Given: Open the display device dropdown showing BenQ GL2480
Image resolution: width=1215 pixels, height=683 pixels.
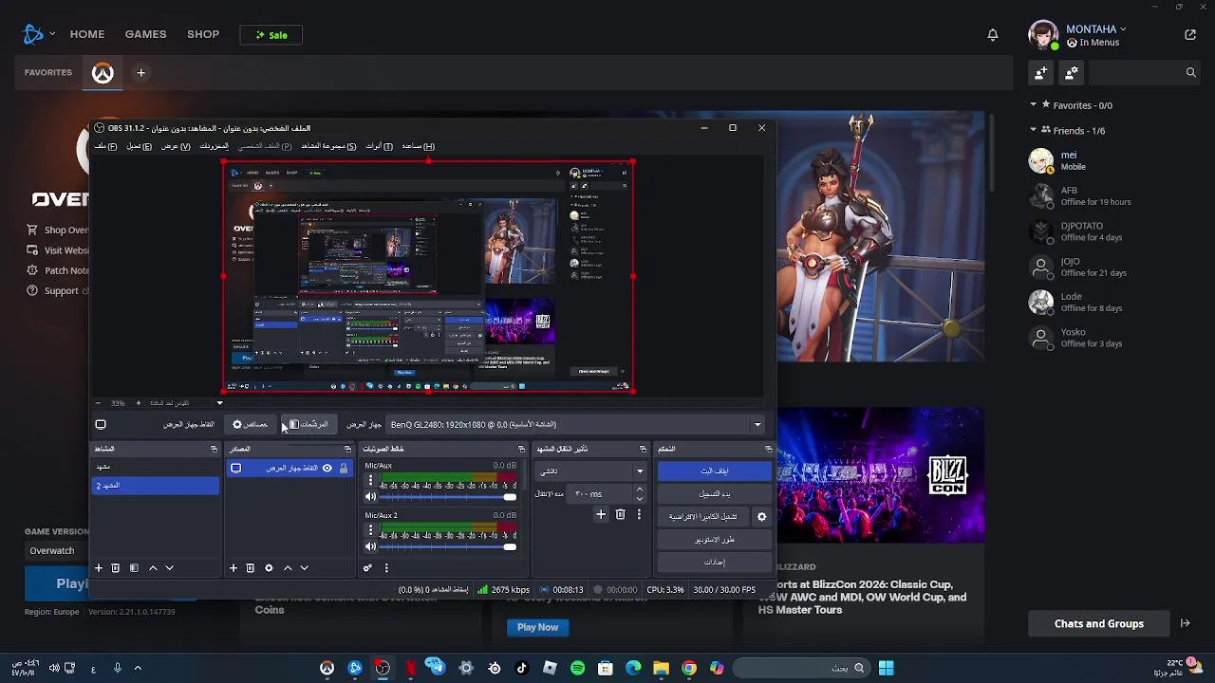Looking at the screenshot, I should 576,425.
